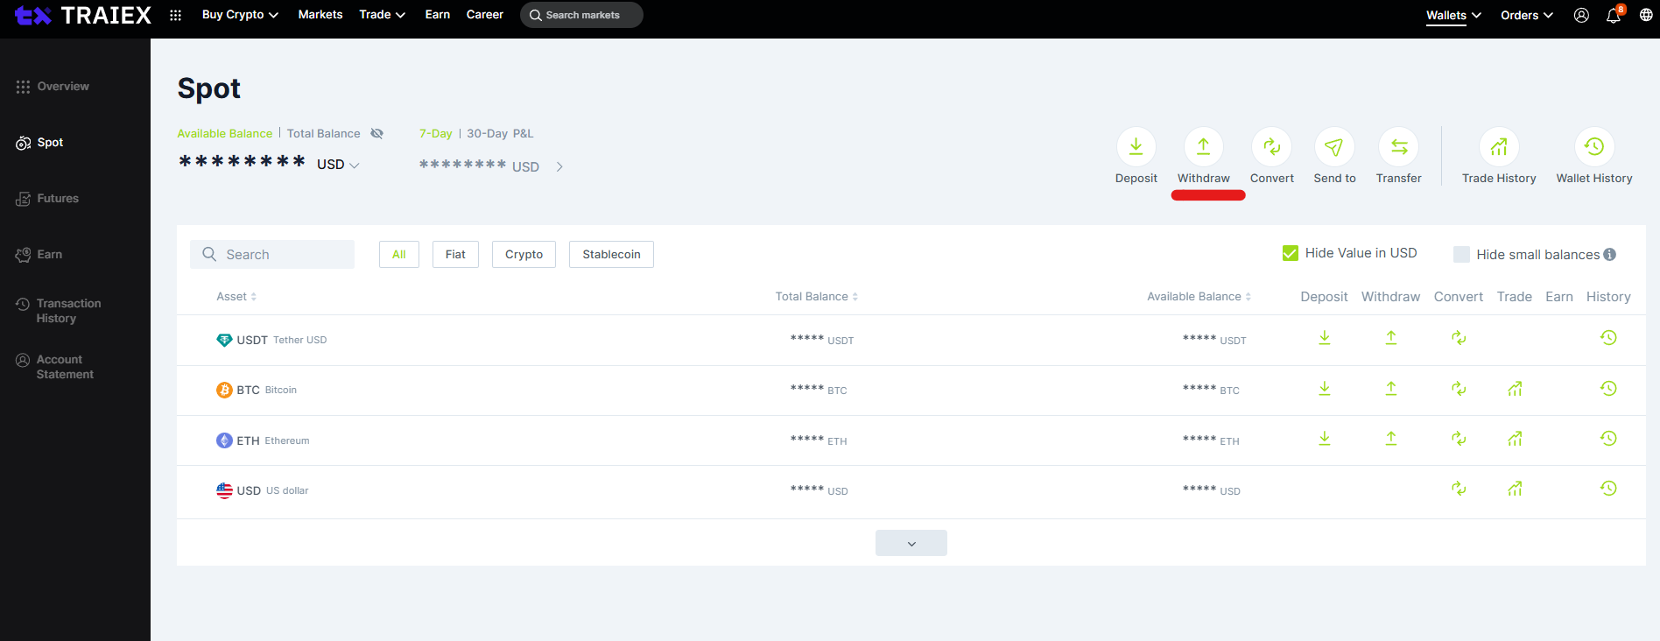Screen dimensions: 1660x641
Task: Switch to the Available Balance tab
Action: tap(224, 133)
